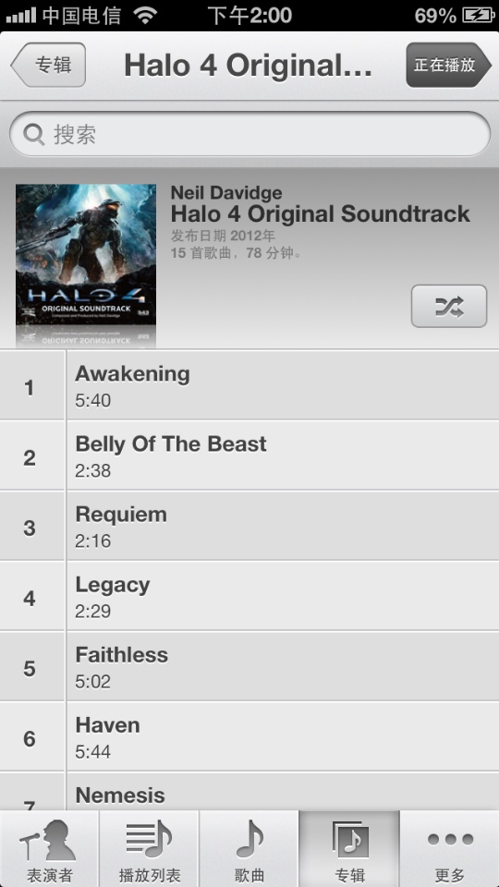Go back with the 专辑 button

click(48, 65)
